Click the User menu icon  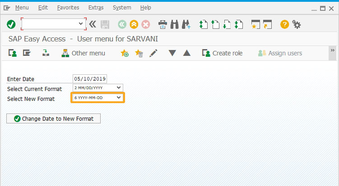(x=13, y=53)
